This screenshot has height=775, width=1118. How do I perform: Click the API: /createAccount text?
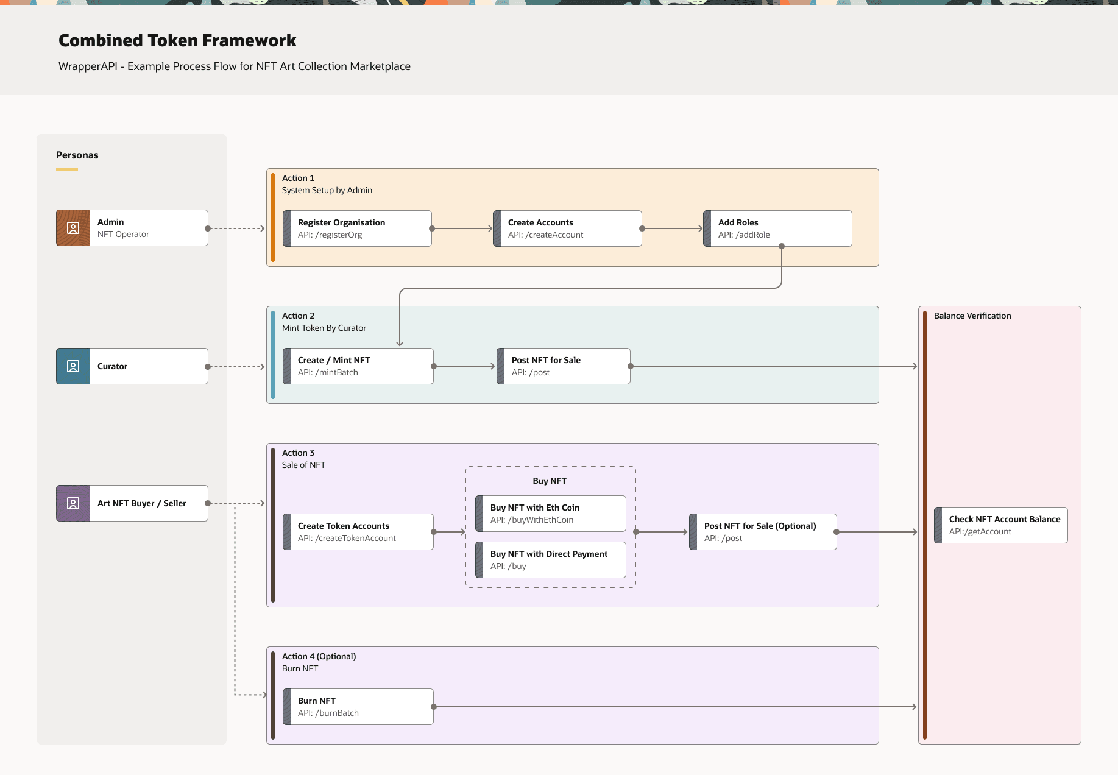pos(546,235)
